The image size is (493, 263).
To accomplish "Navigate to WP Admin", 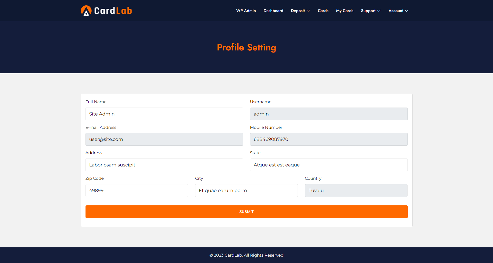I will pos(246,10).
